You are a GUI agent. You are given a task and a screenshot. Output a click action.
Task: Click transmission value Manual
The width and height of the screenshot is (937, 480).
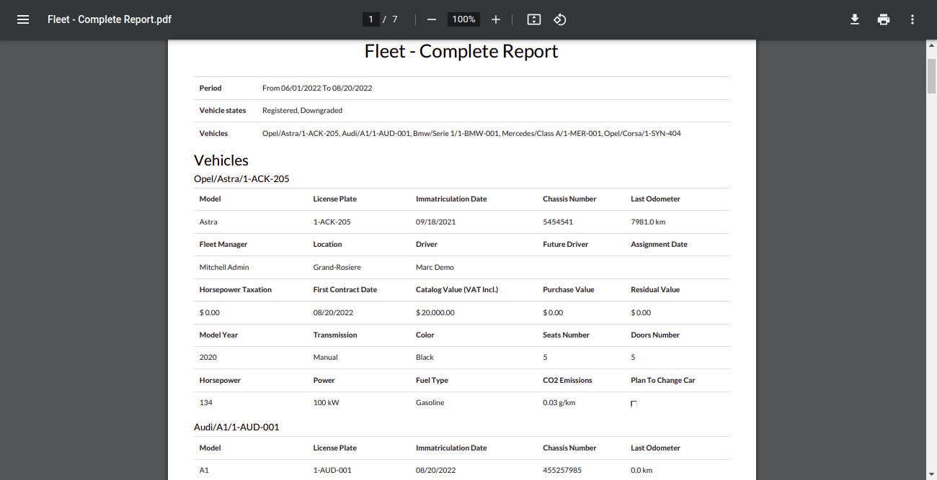pyautogui.click(x=326, y=357)
